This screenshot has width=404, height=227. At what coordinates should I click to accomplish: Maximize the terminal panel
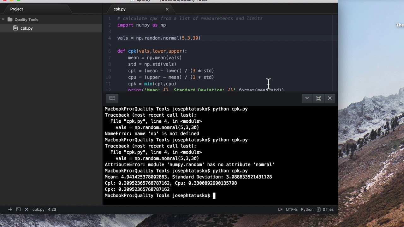pos(318,98)
